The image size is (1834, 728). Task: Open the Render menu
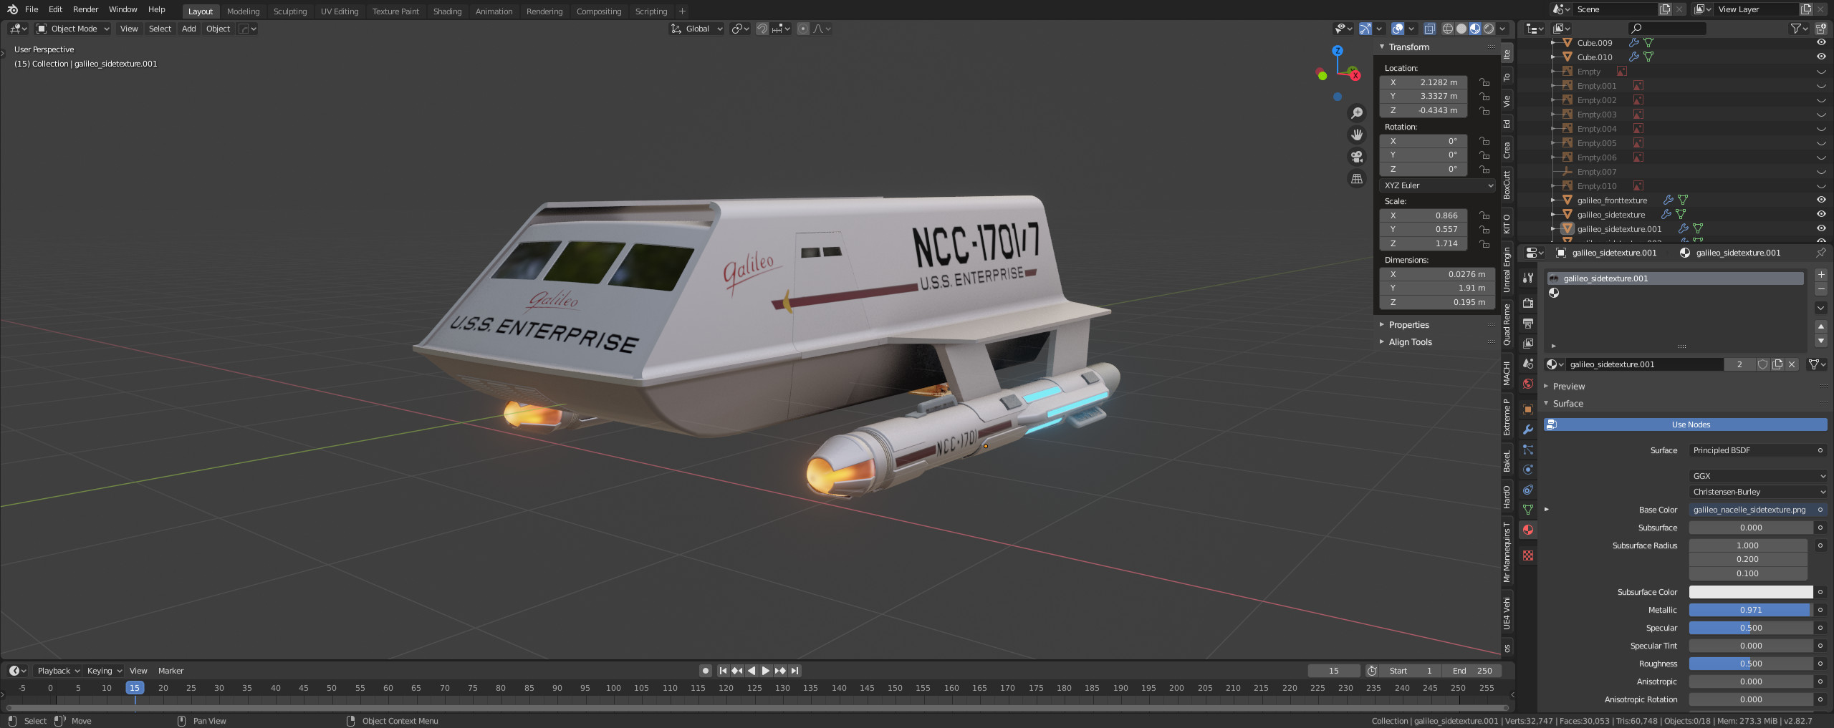point(85,9)
